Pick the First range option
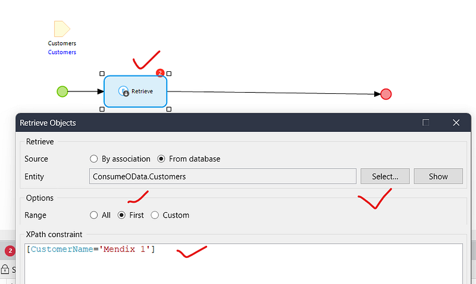Viewport: 476px width, 284px height. [121, 215]
